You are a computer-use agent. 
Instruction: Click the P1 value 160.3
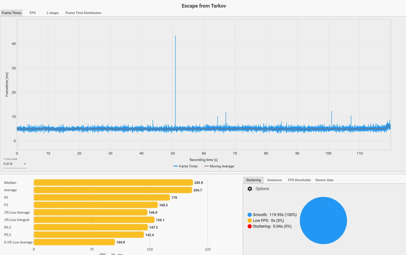click(163, 205)
